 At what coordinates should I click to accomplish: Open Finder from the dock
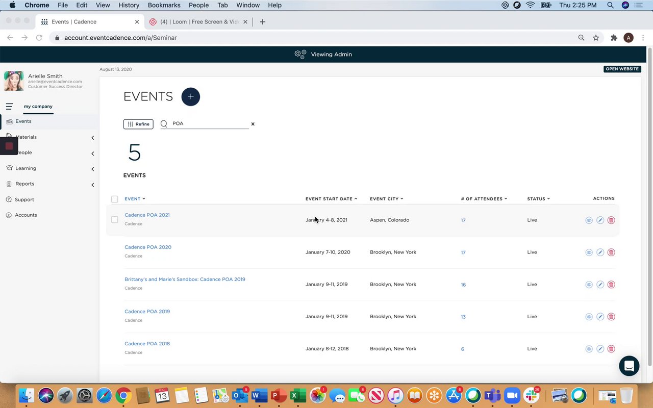(27, 395)
